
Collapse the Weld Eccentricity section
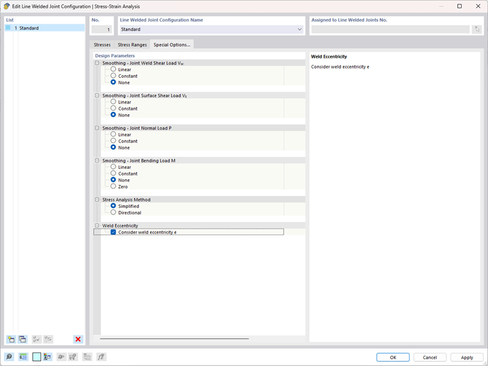click(x=97, y=225)
